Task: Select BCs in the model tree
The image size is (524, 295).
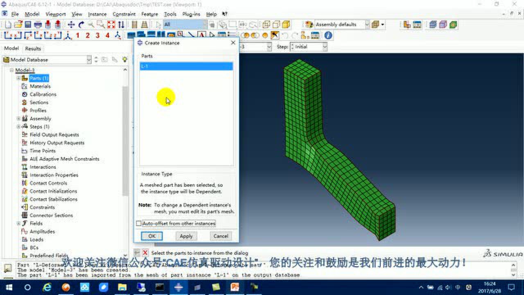Action: tap(34, 247)
